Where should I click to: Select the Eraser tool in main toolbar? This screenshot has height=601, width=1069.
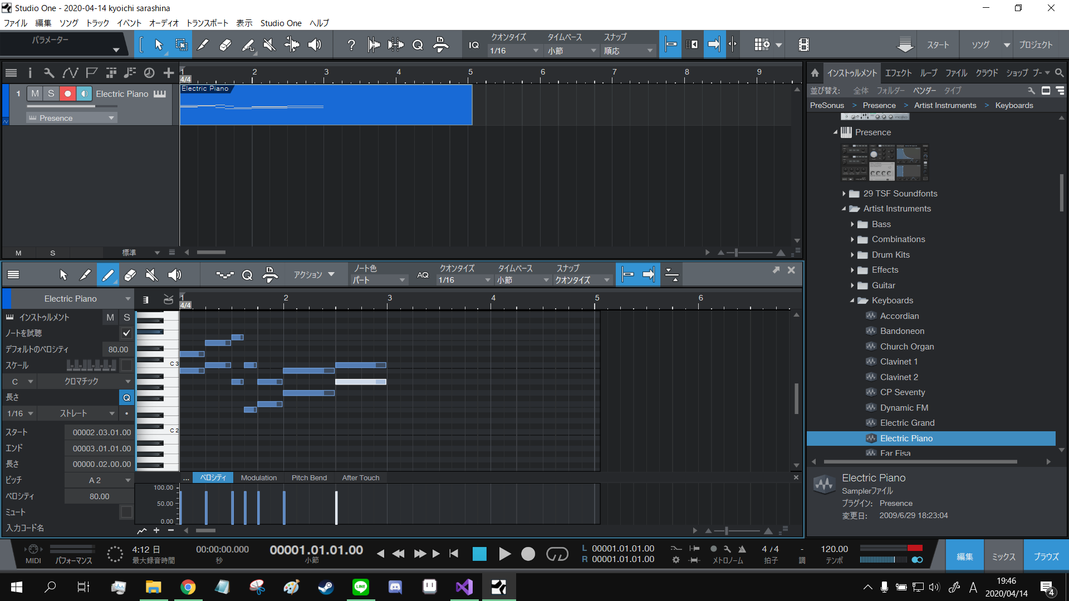[225, 45]
